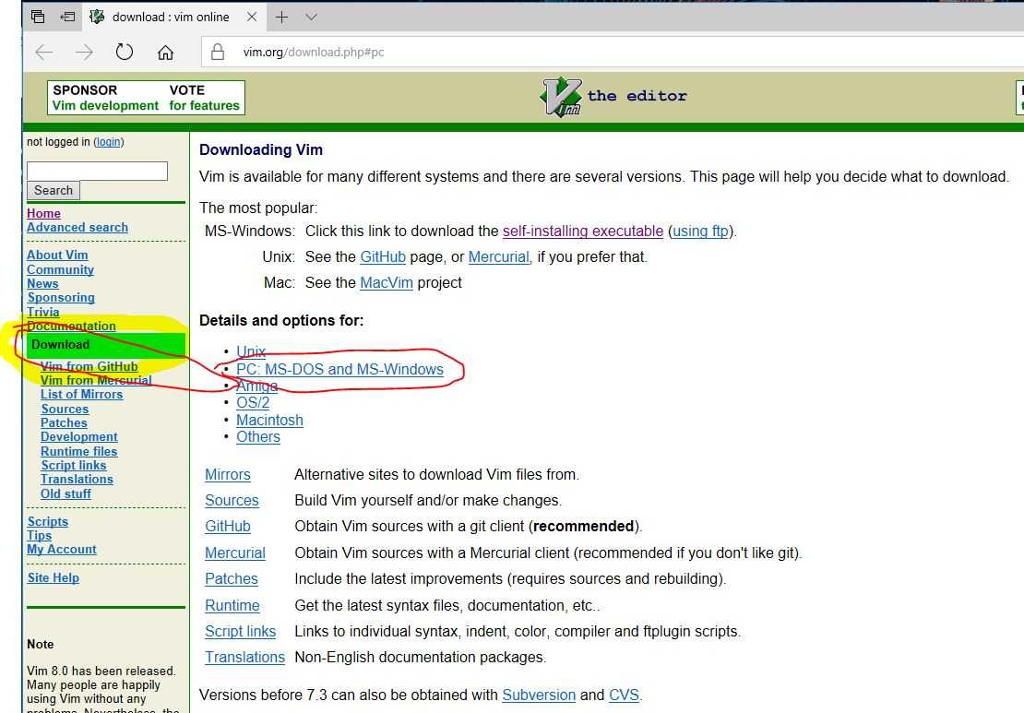Click the address bar URL
The width and height of the screenshot is (1024, 713).
click(x=314, y=53)
